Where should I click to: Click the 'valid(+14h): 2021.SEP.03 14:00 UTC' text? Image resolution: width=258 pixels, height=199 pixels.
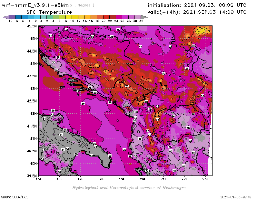tap(197, 12)
